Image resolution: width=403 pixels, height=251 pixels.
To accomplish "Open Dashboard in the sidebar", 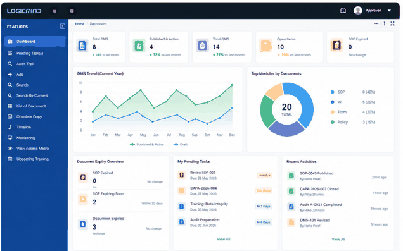I will pos(35,42).
